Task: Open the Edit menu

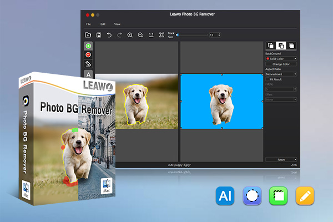Action: coord(103,24)
